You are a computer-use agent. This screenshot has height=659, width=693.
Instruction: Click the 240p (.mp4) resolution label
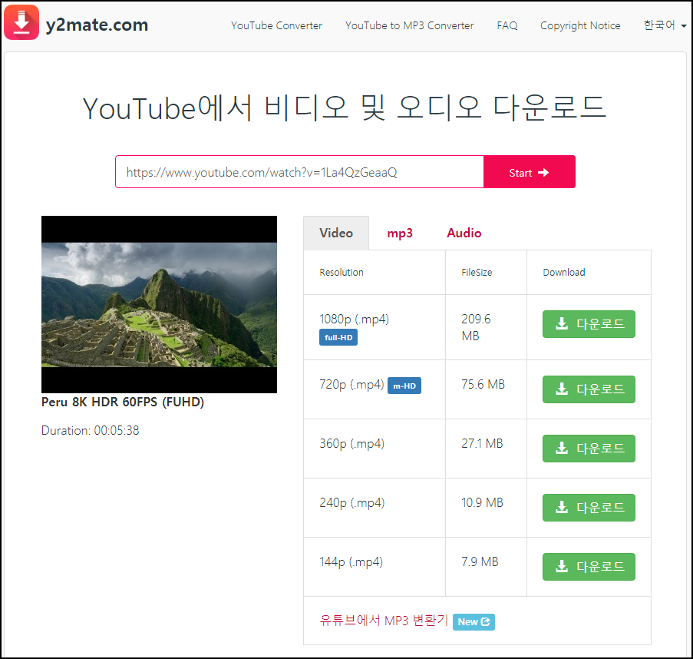[351, 503]
